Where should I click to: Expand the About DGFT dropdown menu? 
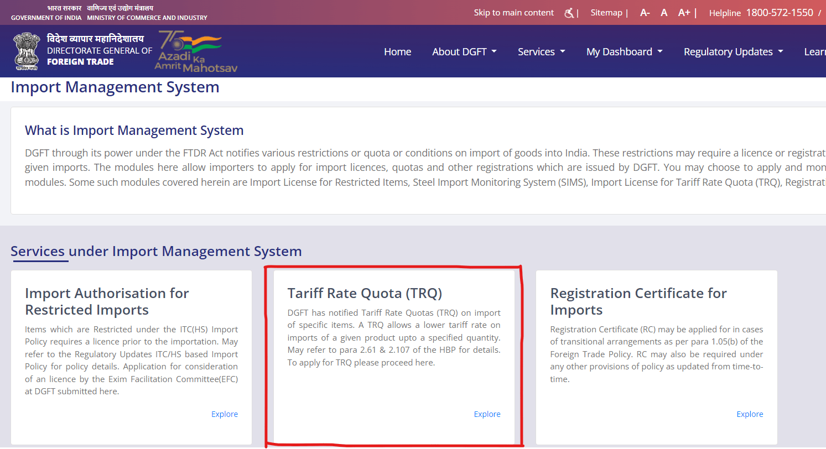click(464, 51)
